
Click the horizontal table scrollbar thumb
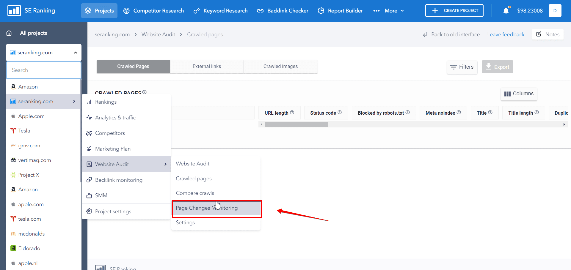[296, 124]
